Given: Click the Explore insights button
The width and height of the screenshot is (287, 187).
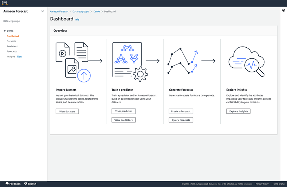Looking at the screenshot, I should (238, 111).
